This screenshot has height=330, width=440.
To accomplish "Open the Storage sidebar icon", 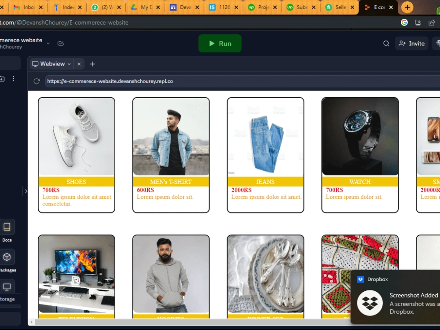I will point(7,287).
